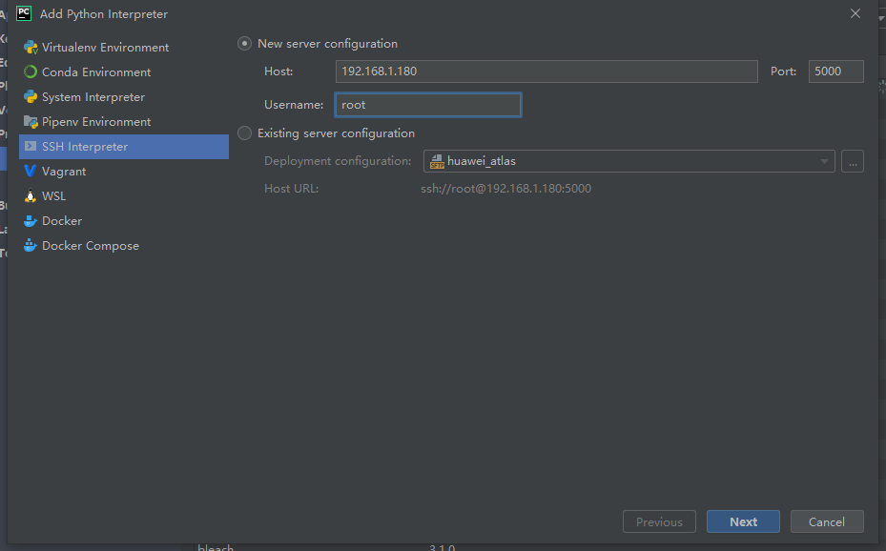Choose Docker Compose in the sidebar

coord(124,246)
